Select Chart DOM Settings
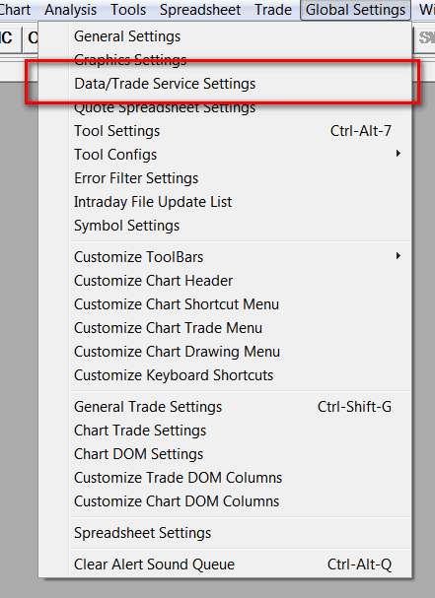Screen dimensions: 435x598 point(225,454)
